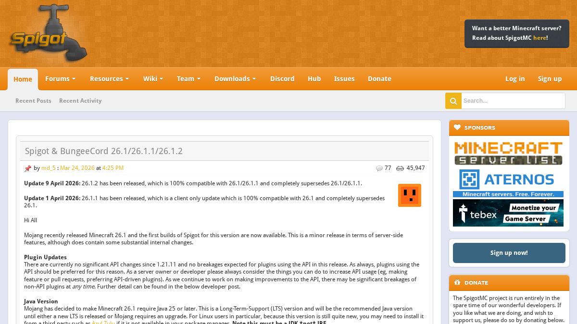Open md_5 author profile link

pyautogui.click(x=49, y=168)
